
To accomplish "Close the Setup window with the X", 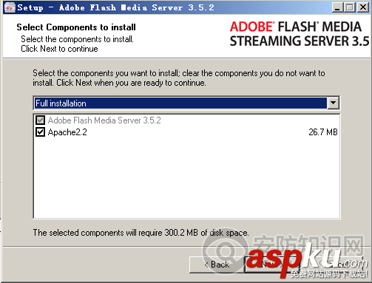I will [363, 7].
